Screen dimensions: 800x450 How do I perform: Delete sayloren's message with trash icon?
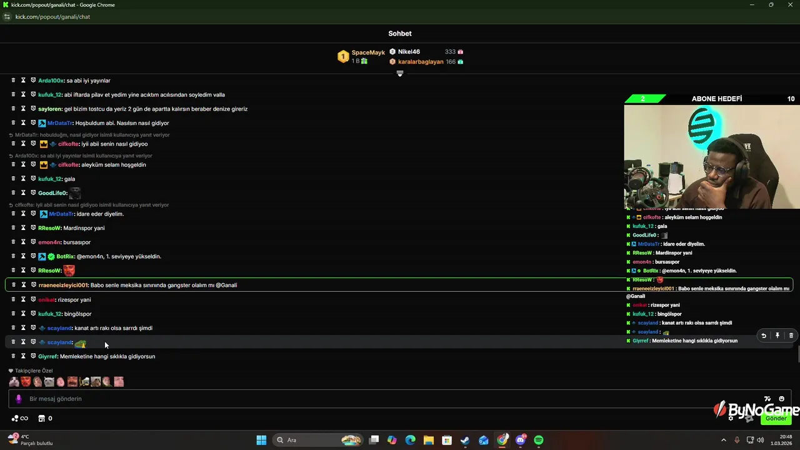click(x=13, y=108)
